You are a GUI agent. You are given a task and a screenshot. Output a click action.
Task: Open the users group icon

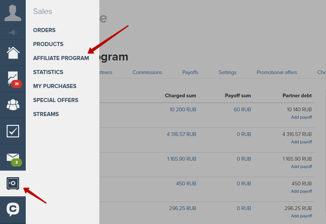pyautogui.click(x=13, y=105)
